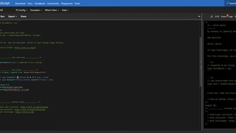The height and width of the screenshot is (133, 236).
Task: Open the Tools page in header
Action: click(77, 3)
